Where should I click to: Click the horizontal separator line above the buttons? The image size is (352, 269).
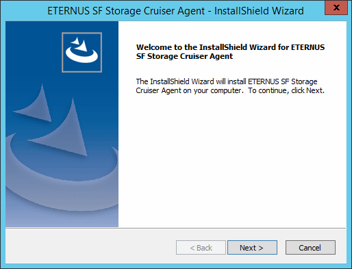pos(176,228)
